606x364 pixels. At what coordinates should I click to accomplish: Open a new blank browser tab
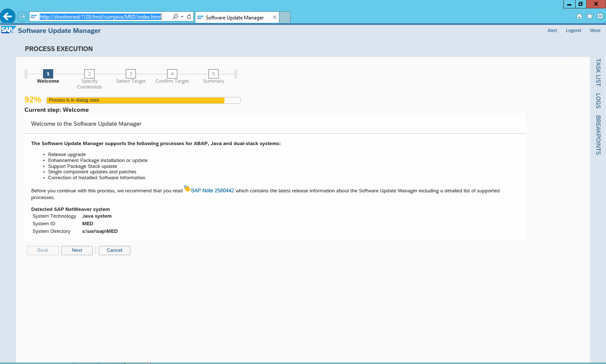(285, 17)
